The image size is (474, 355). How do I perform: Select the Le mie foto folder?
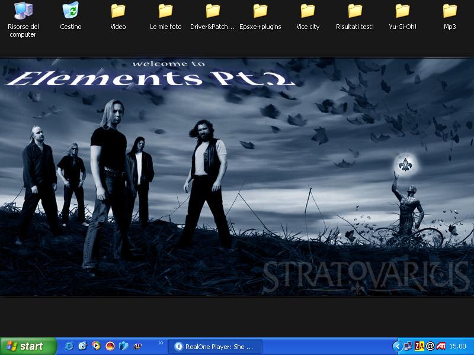[165, 11]
